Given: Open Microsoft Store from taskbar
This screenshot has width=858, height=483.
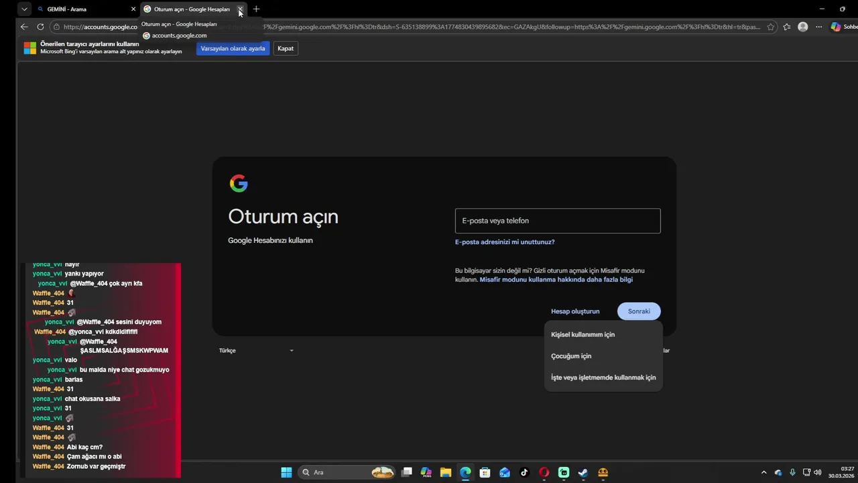Looking at the screenshot, I should click(485, 472).
